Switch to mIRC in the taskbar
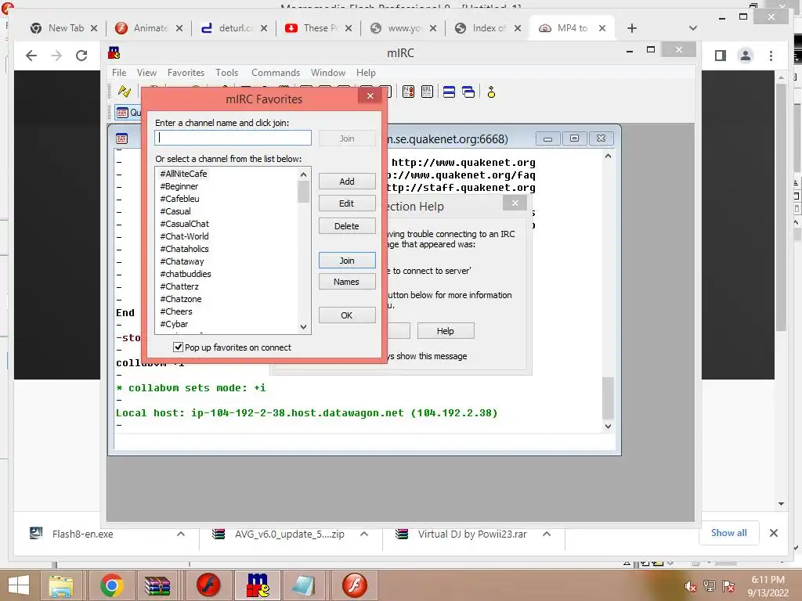 click(258, 585)
